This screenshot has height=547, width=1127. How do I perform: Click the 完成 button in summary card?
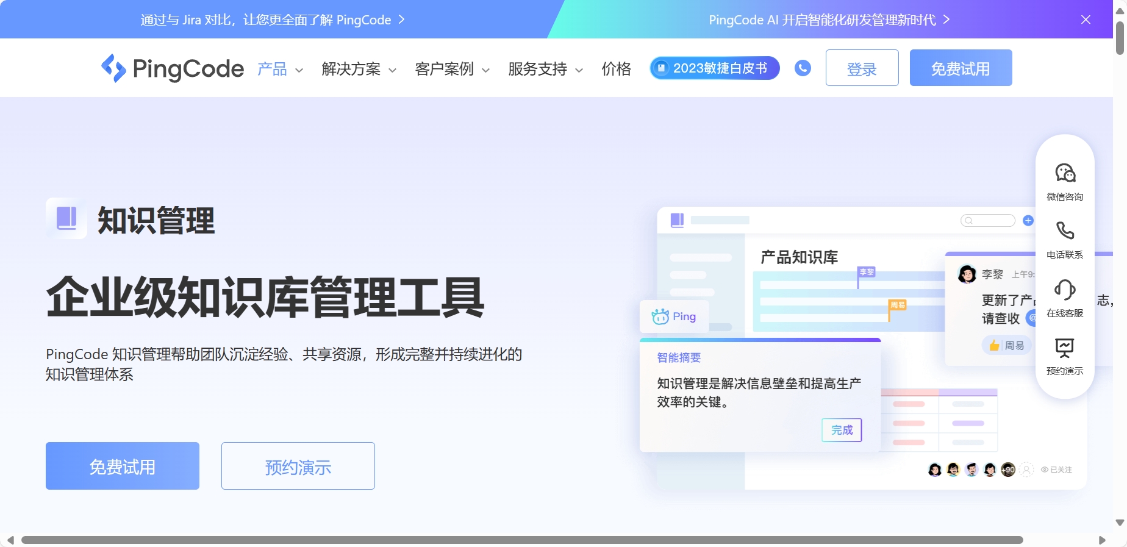842,430
